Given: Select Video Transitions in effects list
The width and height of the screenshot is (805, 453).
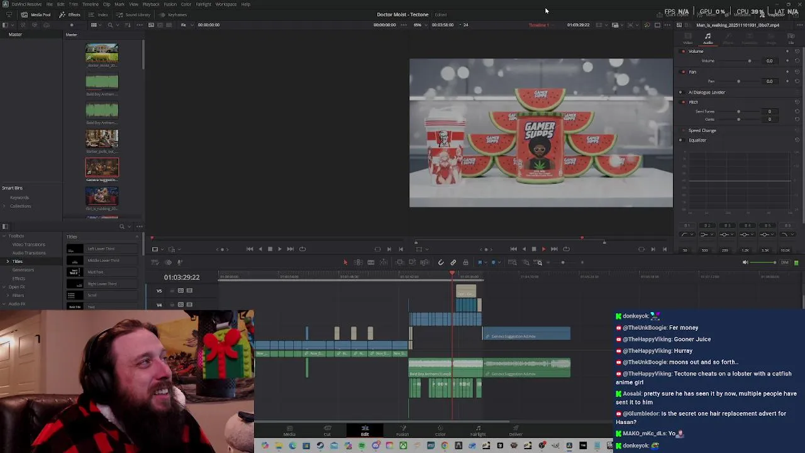Looking at the screenshot, I should (29, 244).
